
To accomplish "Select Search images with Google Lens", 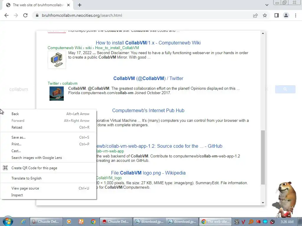I will pyautogui.click(x=48, y=158).
